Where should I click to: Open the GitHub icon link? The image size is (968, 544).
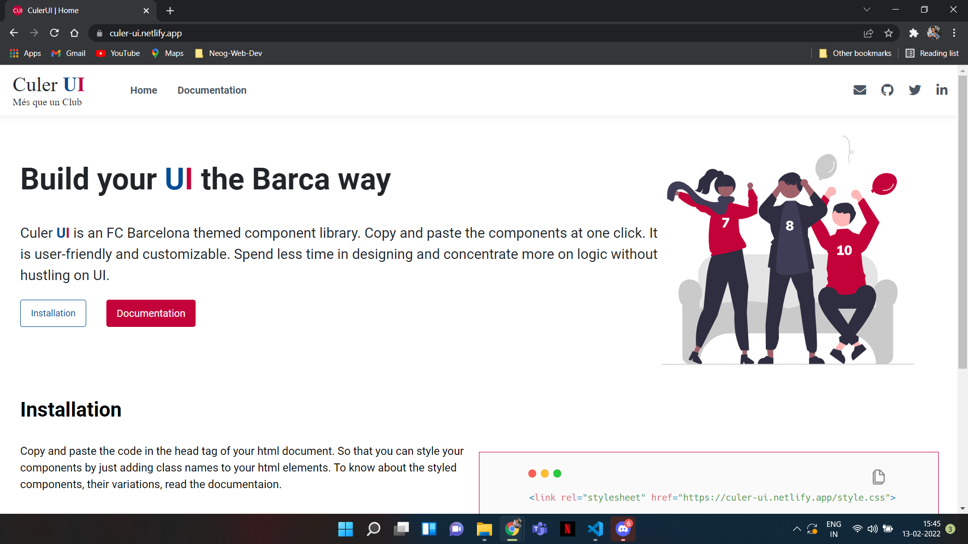point(887,90)
